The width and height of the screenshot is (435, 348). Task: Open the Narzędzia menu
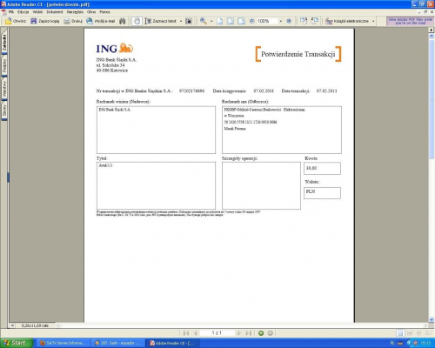[75, 12]
